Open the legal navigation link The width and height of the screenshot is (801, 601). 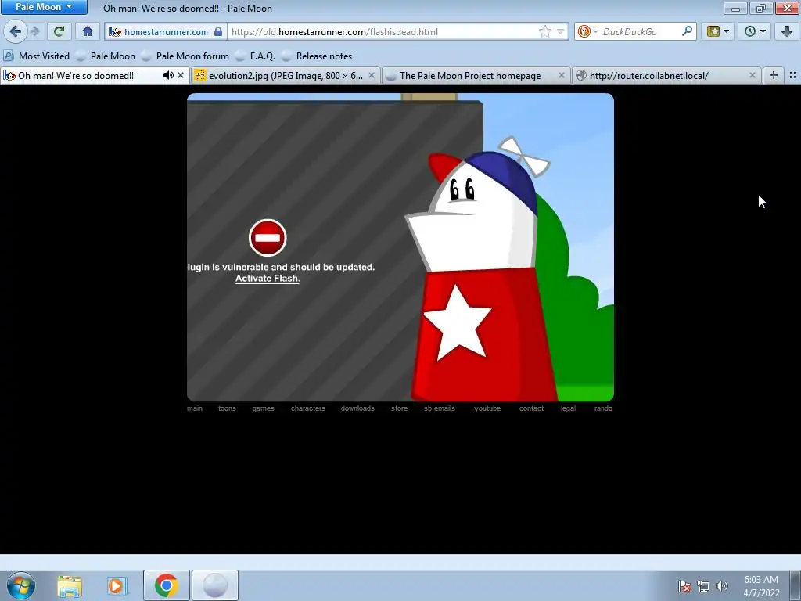(568, 408)
